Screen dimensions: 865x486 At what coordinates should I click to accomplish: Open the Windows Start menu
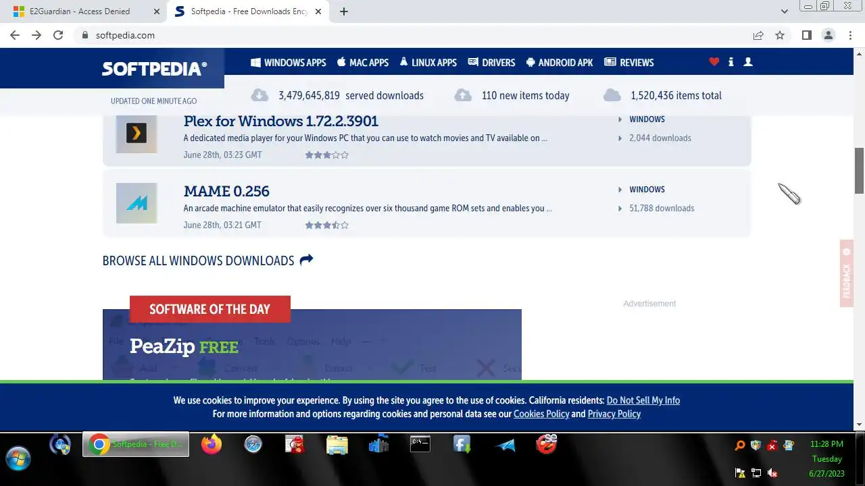18,458
